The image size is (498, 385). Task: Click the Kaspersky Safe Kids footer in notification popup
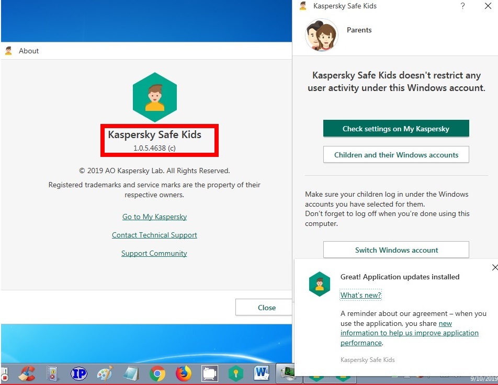click(x=367, y=359)
